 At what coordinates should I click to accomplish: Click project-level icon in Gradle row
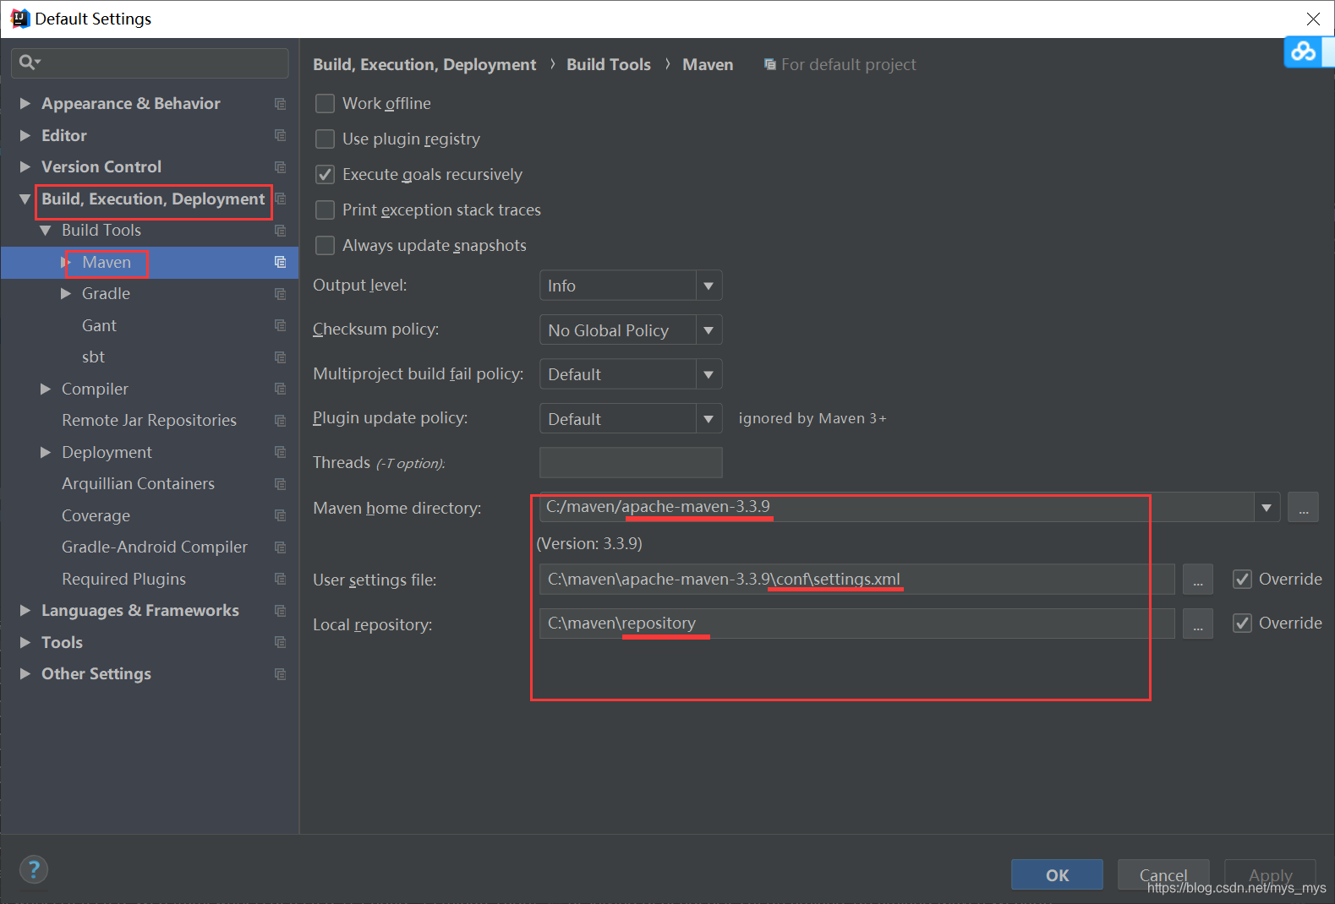coord(281,294)
